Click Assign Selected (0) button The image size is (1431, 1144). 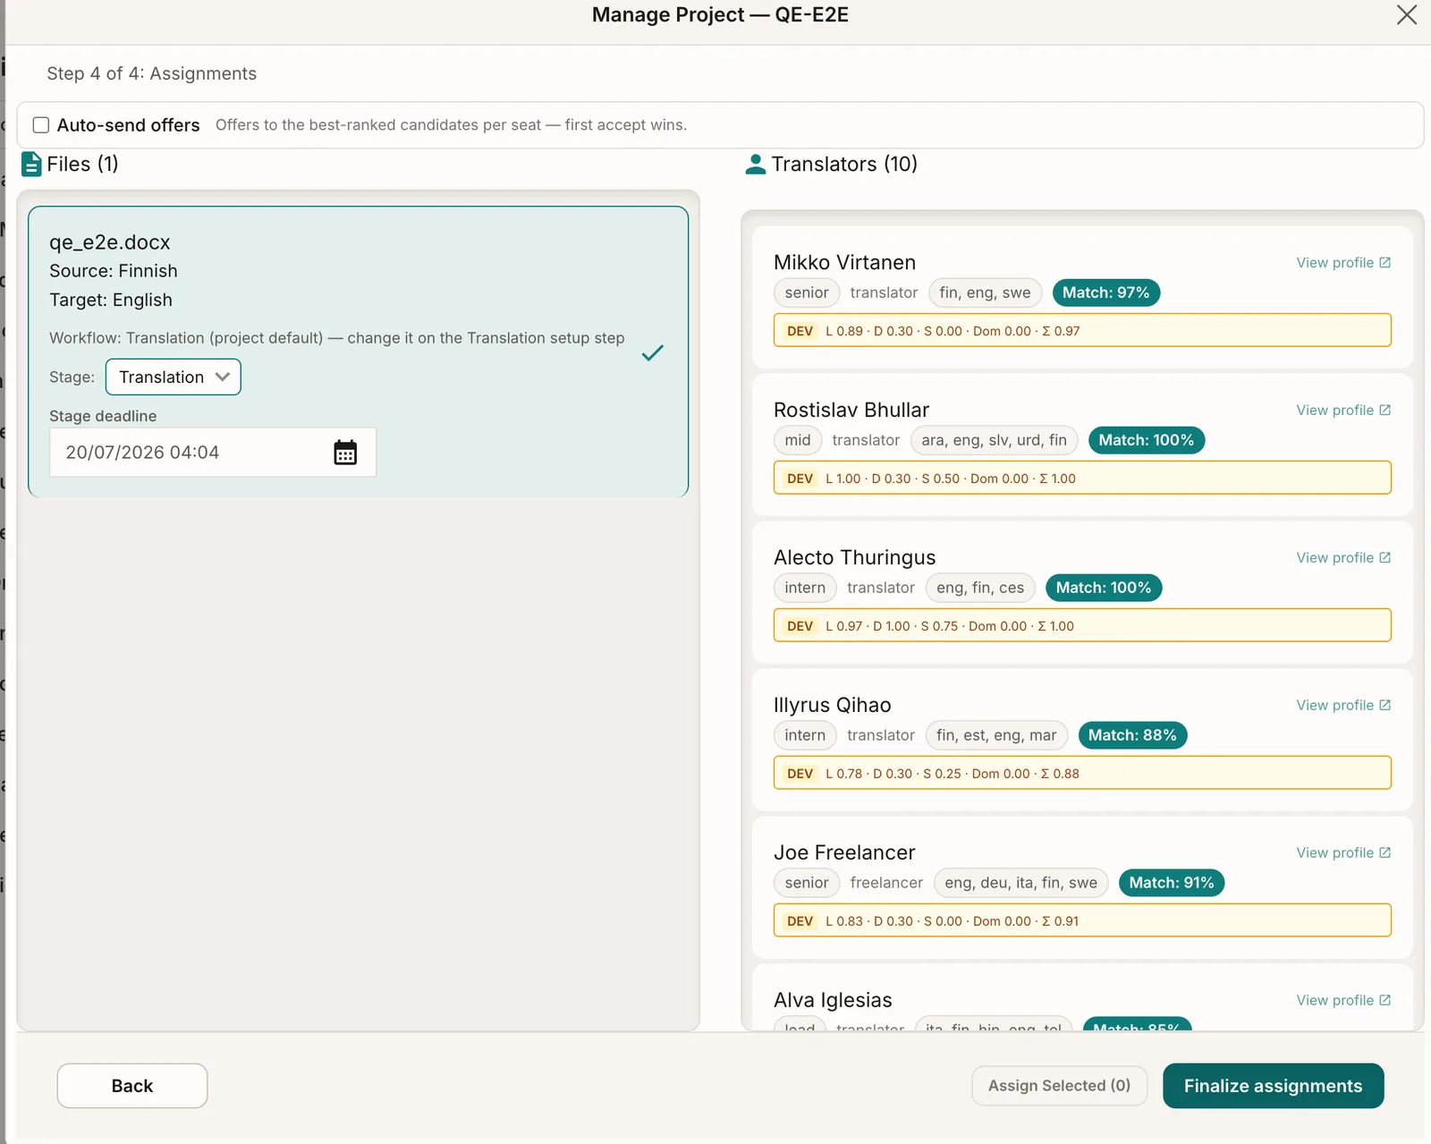point(1059,1086)
